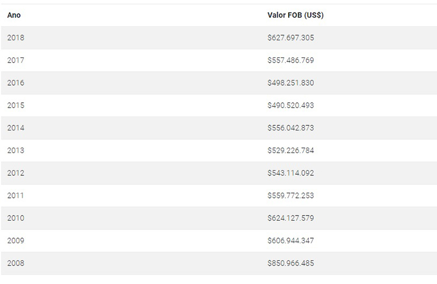This screenshot has width=437, height=284.
Task: Select the value $556.042.873
Action: [291, 128]
